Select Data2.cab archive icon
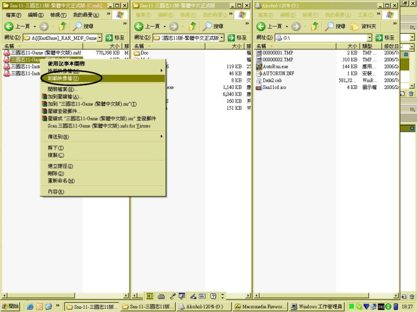Viewport: 417px width, 312px height. pos(259,81)
